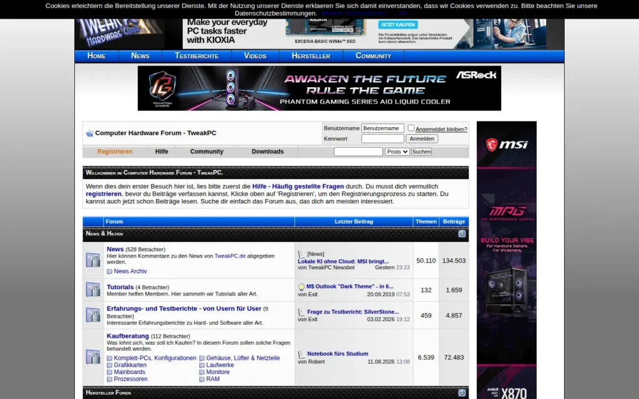
Task: Collapse the News & Hilfen category
Action: pos(462,234)
